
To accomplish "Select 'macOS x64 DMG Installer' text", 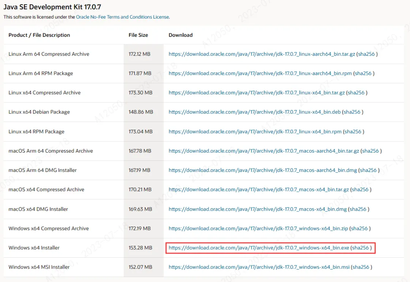I will tap(38, 210).
